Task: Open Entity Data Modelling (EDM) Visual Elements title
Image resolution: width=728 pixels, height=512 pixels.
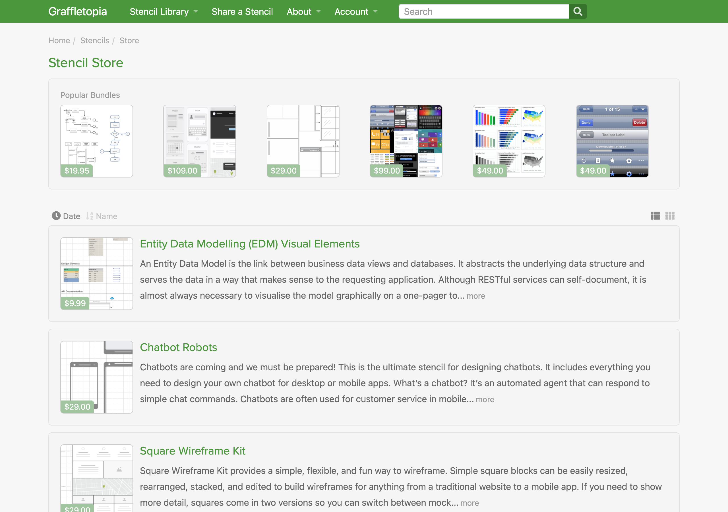Action: (x=249, y=244)
